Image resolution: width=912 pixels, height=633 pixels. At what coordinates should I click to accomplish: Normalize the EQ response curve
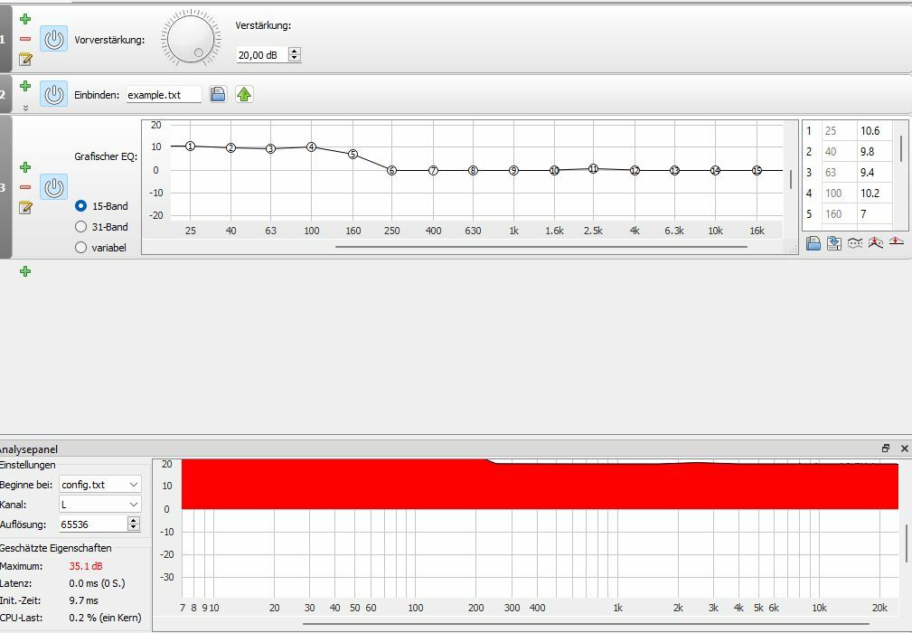pos(876,243)
